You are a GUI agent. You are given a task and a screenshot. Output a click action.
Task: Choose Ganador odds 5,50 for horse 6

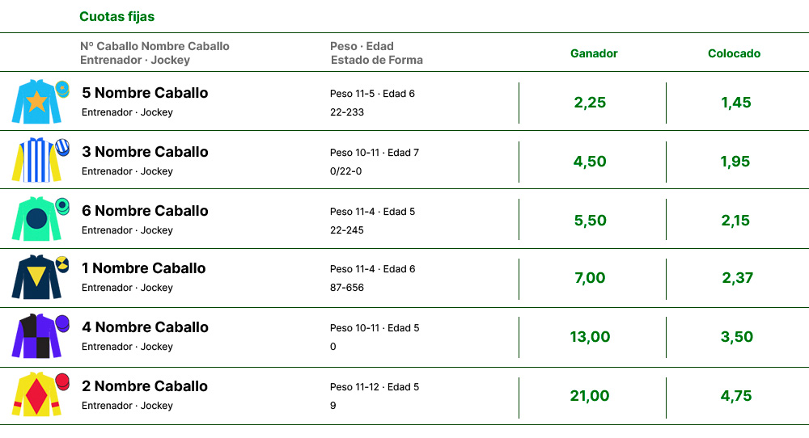click(x=591, y=221)
